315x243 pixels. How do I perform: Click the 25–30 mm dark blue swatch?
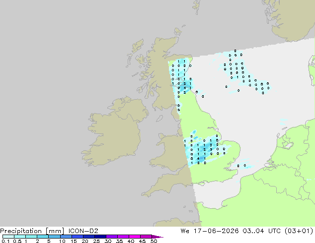tap(100, 237)
